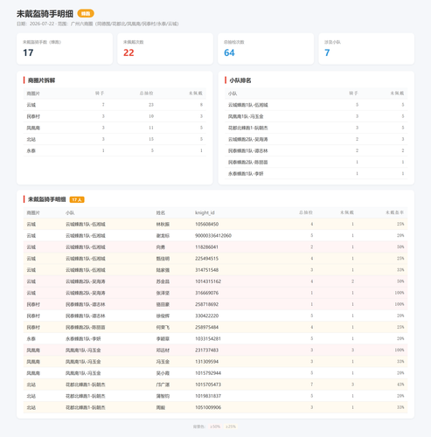
Task: Click knight id 105608450
Action: click(x=207, y=224)
